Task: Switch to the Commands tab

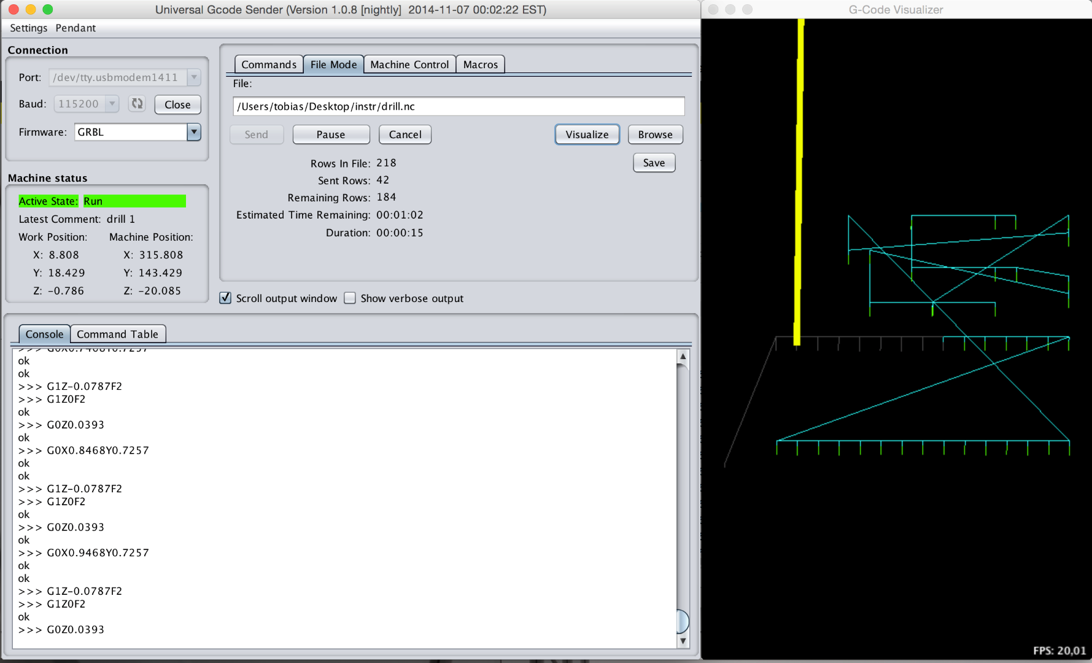Action: 268,64
